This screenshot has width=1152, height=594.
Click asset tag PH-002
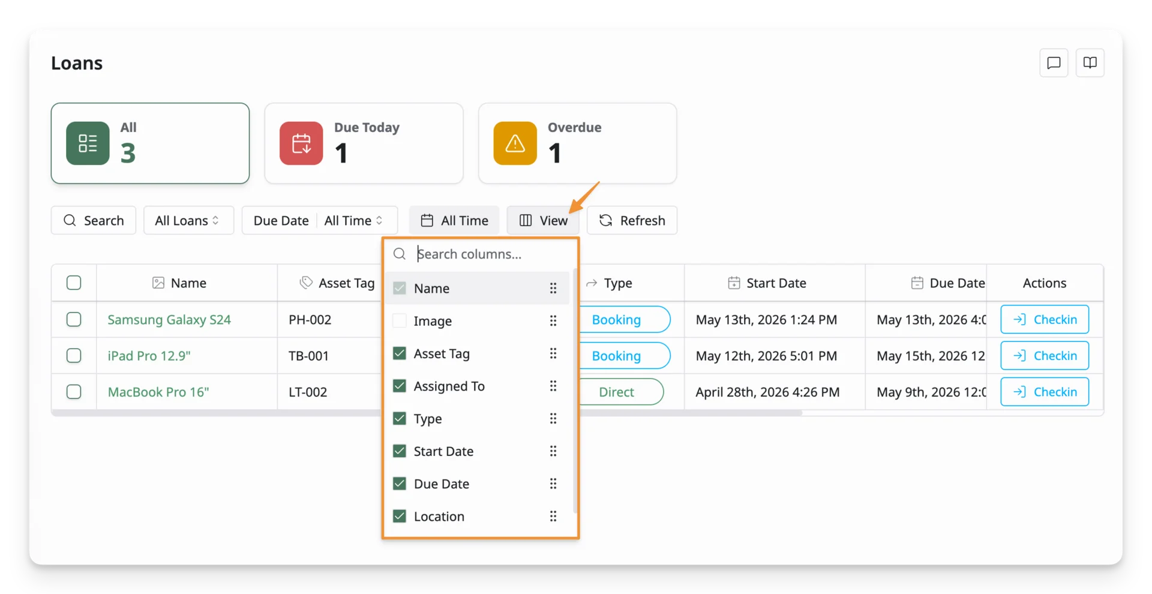pos(310,319)
